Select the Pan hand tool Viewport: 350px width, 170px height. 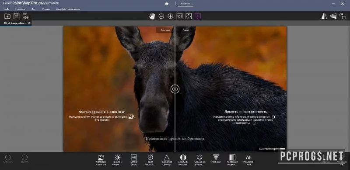point(152,16)
